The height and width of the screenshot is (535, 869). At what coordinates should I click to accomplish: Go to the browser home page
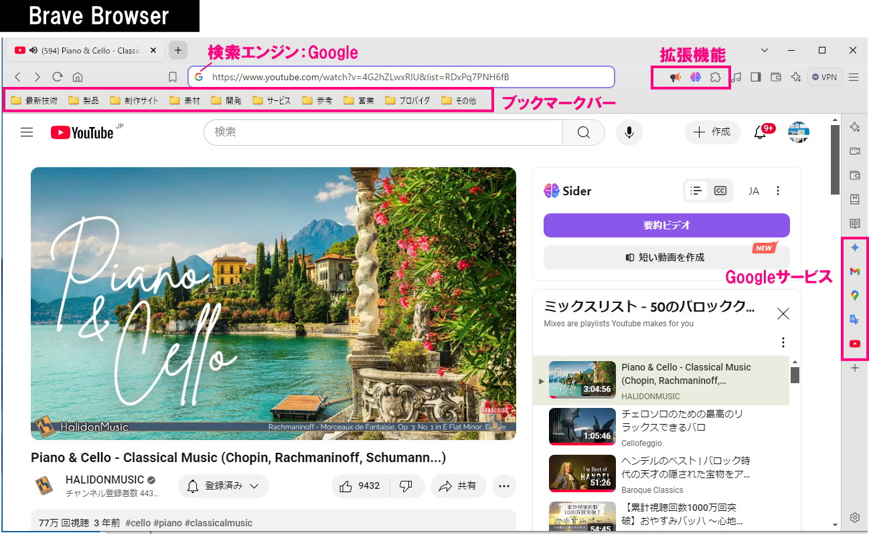point(78,77)
